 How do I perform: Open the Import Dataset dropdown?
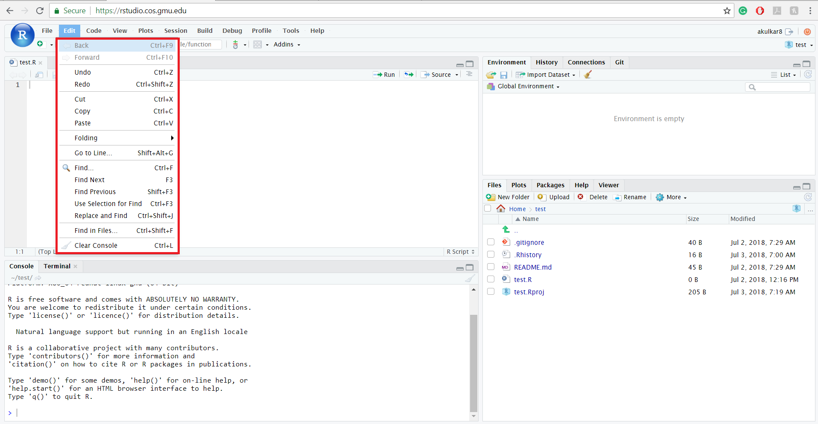coord(546,75)
